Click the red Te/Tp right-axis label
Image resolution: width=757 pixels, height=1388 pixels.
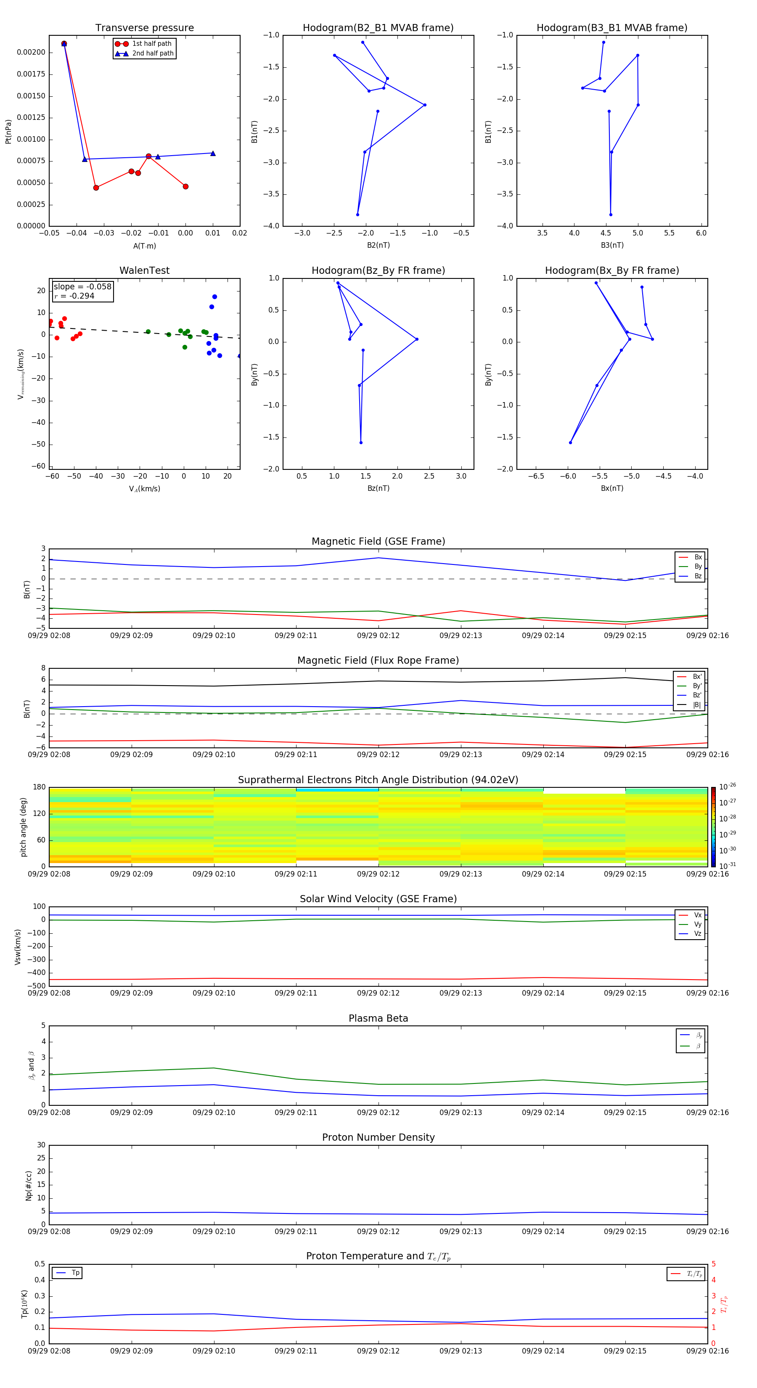pyautogui.click(x=725, y=1304)
